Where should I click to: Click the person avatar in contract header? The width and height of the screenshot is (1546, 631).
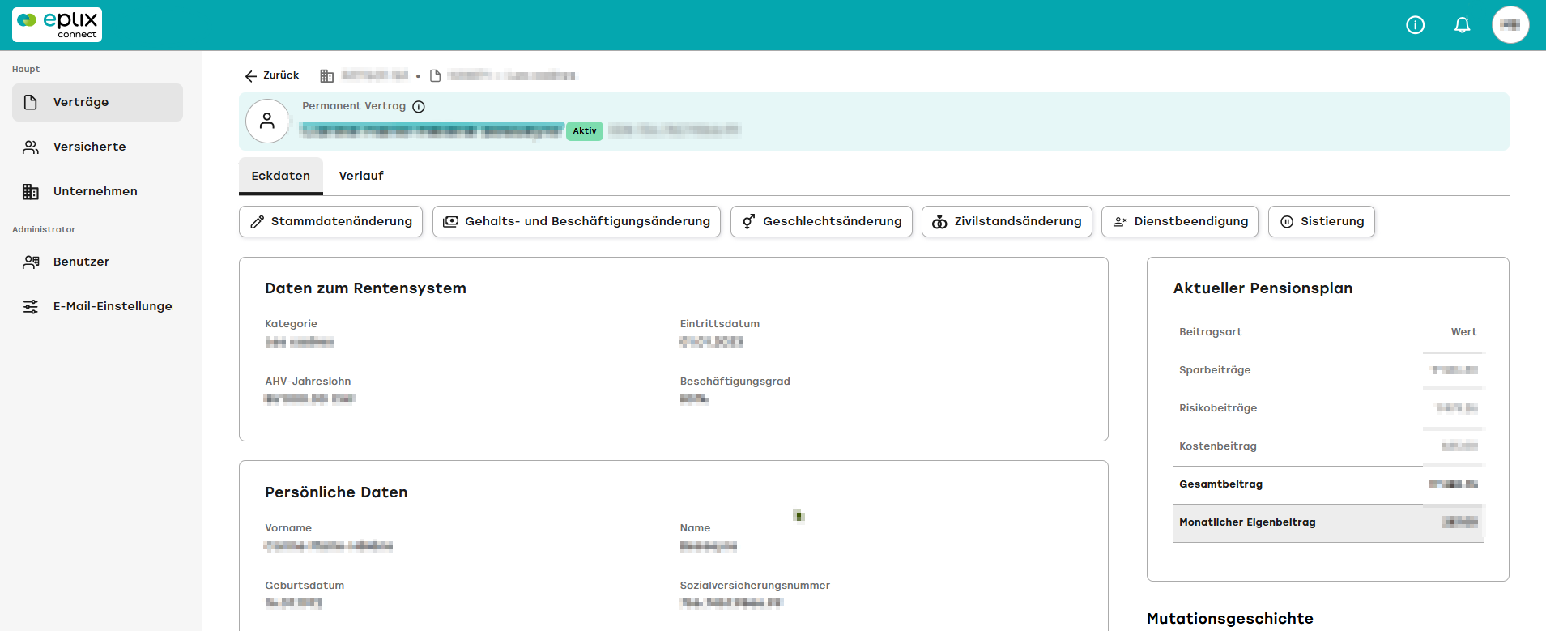[267, 122]
